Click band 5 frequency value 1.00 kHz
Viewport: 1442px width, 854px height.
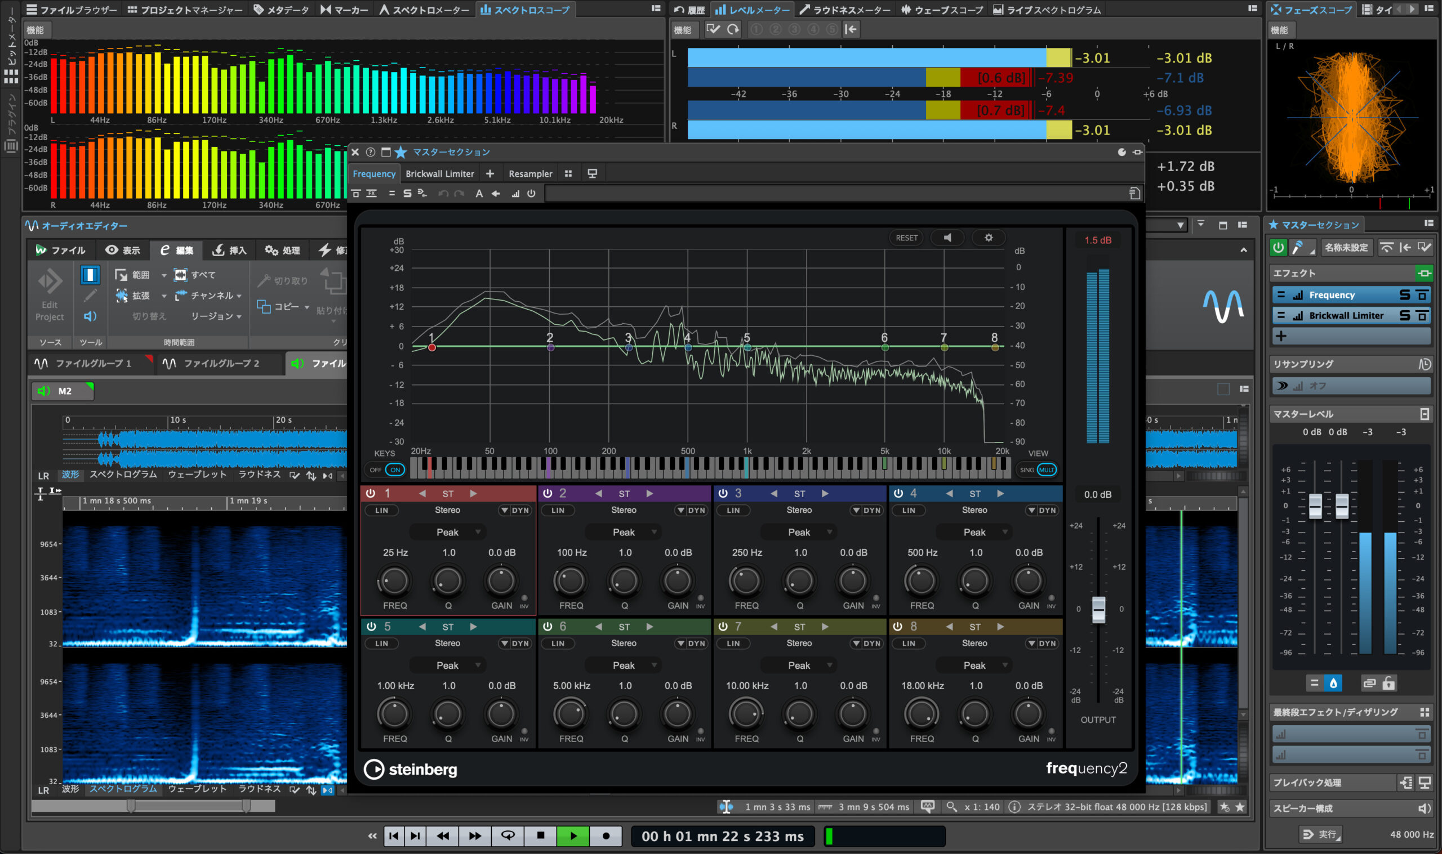pyautogui.click(x=395, y=685)
